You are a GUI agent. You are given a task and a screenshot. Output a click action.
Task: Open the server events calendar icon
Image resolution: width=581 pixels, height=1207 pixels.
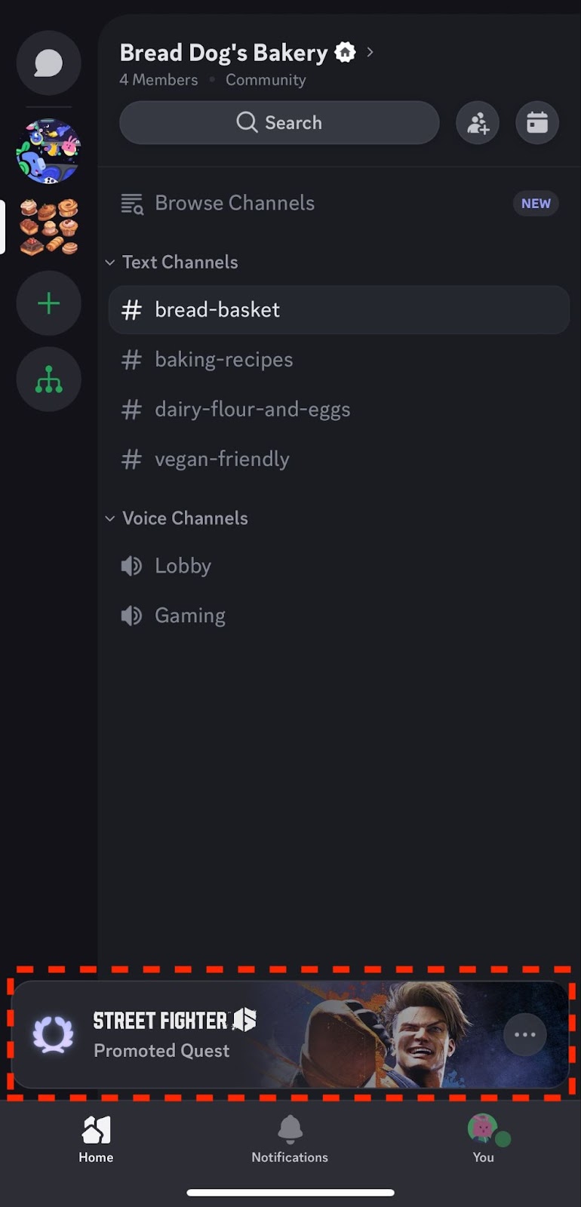pos(537,123)
